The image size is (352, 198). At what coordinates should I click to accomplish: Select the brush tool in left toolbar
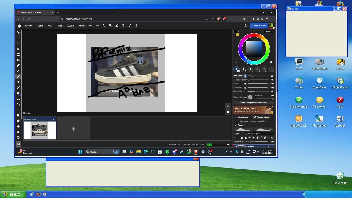click(18, 76)
